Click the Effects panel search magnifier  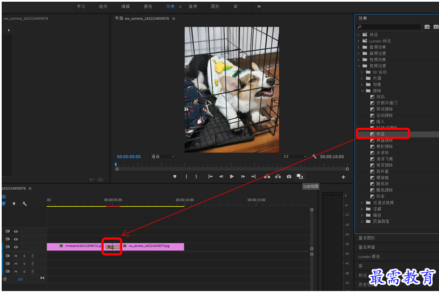point(360,27)
